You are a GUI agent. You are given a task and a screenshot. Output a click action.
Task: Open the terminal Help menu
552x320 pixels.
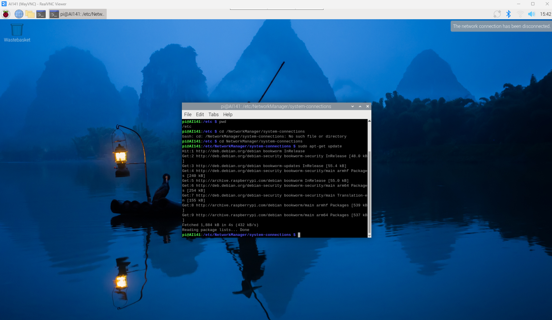[228, 115]
